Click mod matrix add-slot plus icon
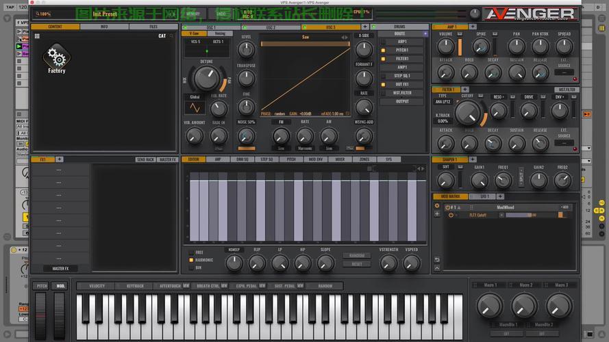The height and width of the screenshot is (342, 609). coord(437,214)
